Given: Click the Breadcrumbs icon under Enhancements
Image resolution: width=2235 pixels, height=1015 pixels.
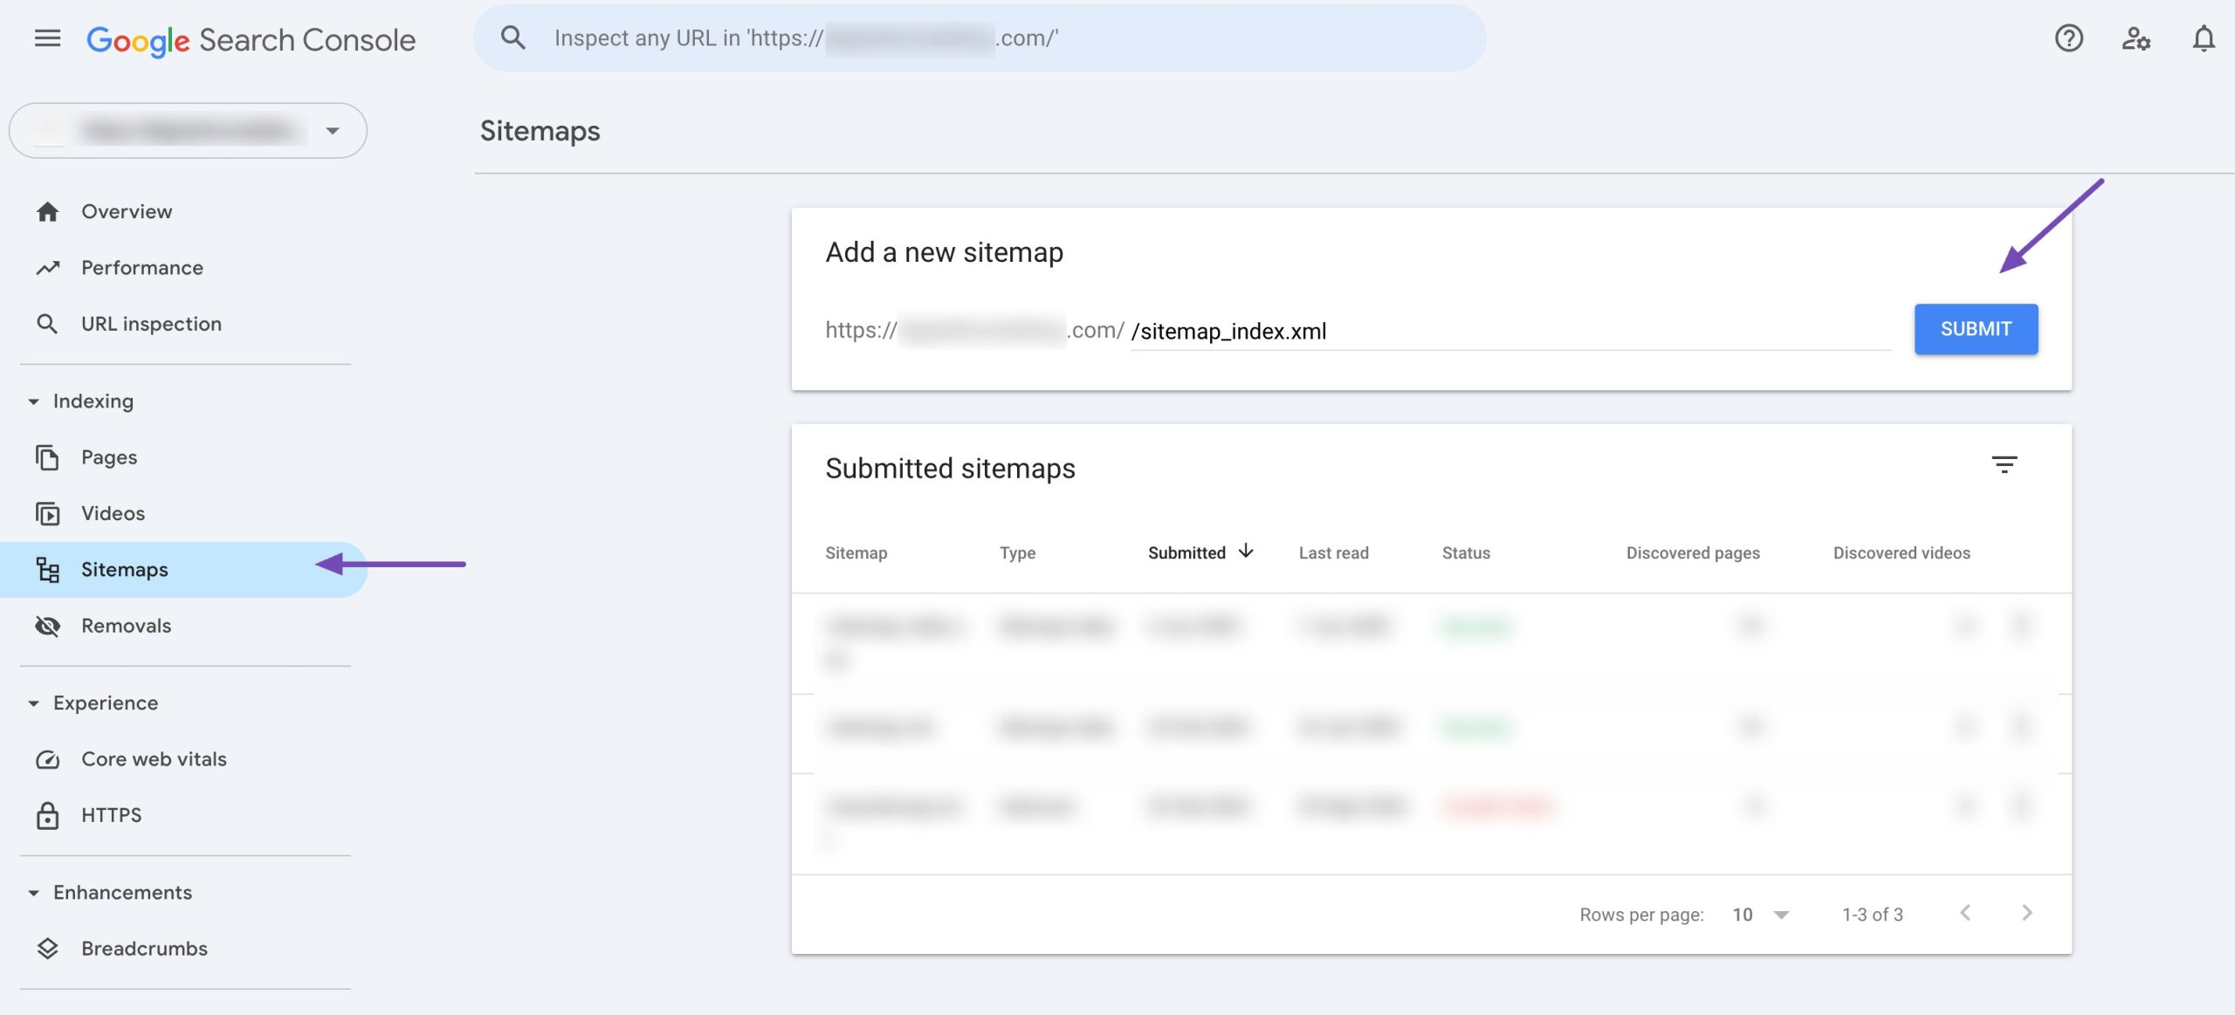Looking at the screenshot, I should [48, 948].
